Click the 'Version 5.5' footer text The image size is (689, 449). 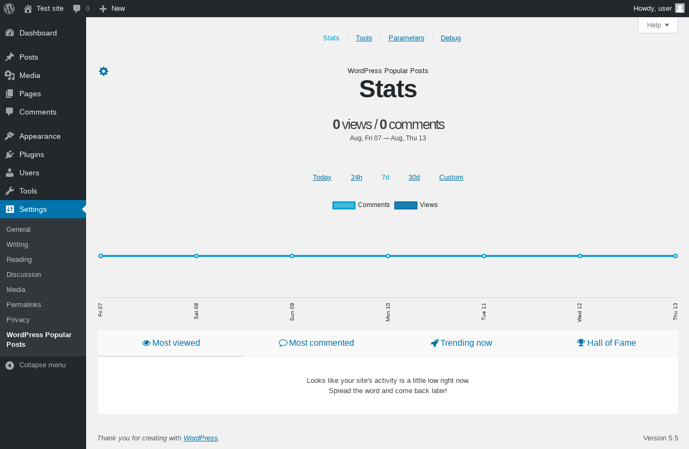[660, 438]
